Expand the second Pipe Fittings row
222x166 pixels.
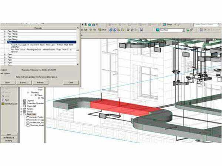[x=5, y=34]
